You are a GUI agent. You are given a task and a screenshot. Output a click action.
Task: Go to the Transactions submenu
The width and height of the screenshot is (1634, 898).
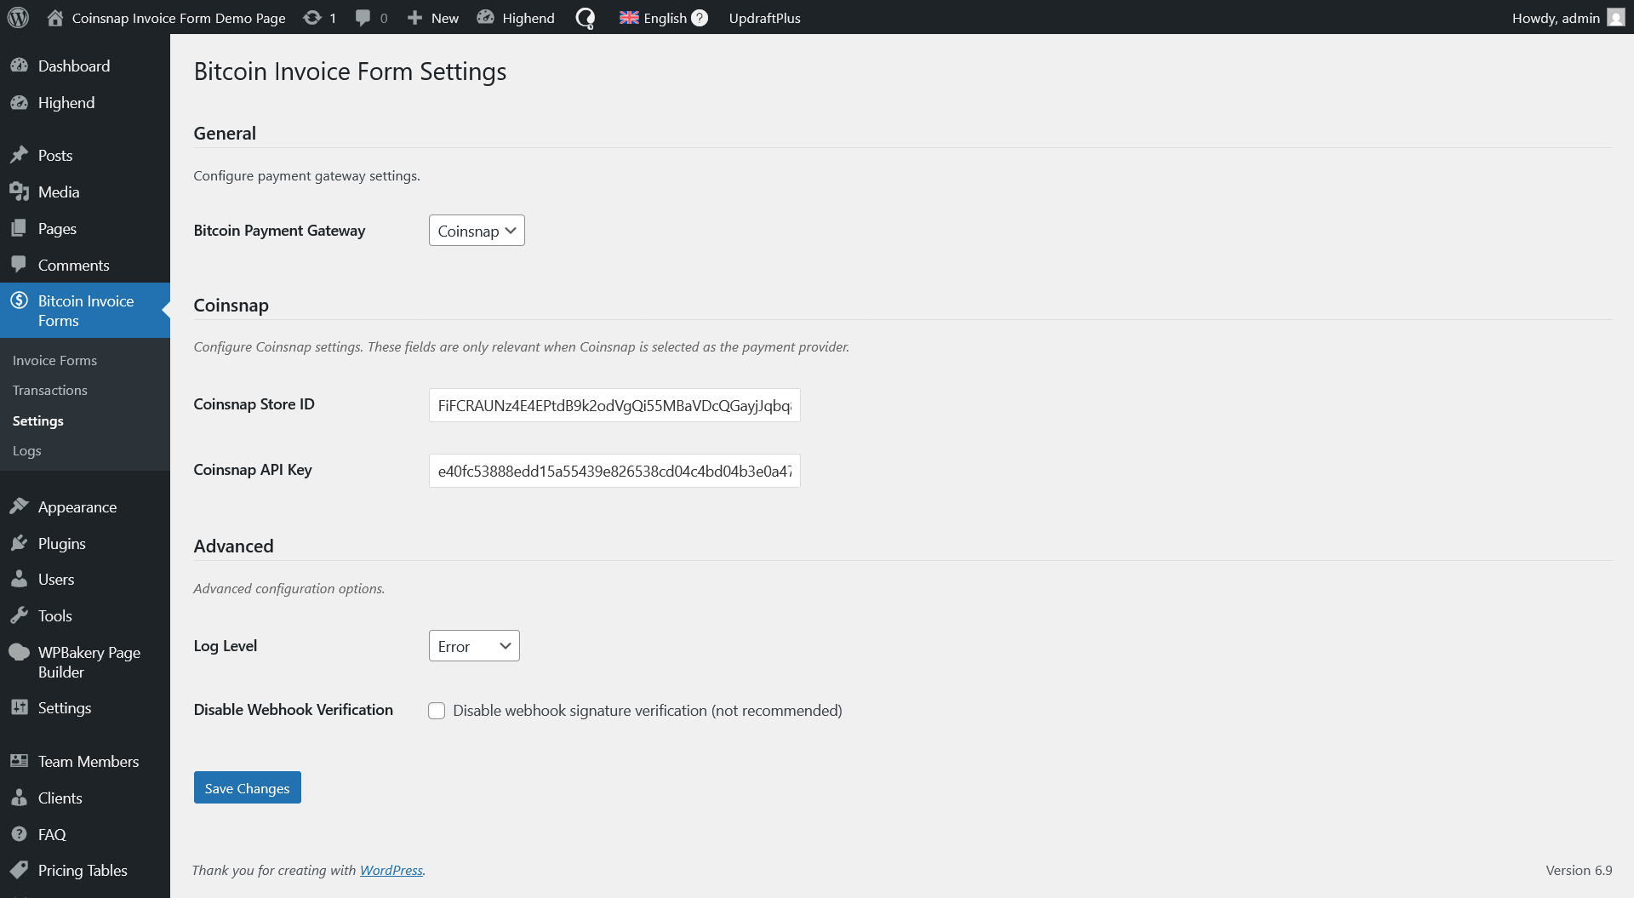click(50, 390)
